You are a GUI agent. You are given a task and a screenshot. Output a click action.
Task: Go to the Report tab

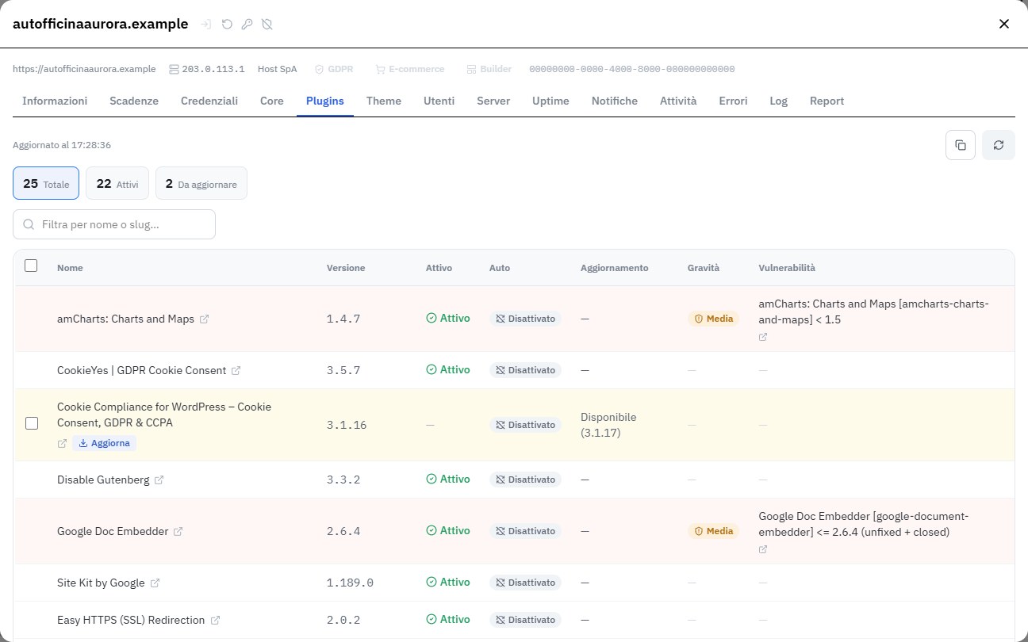[827, 101]
